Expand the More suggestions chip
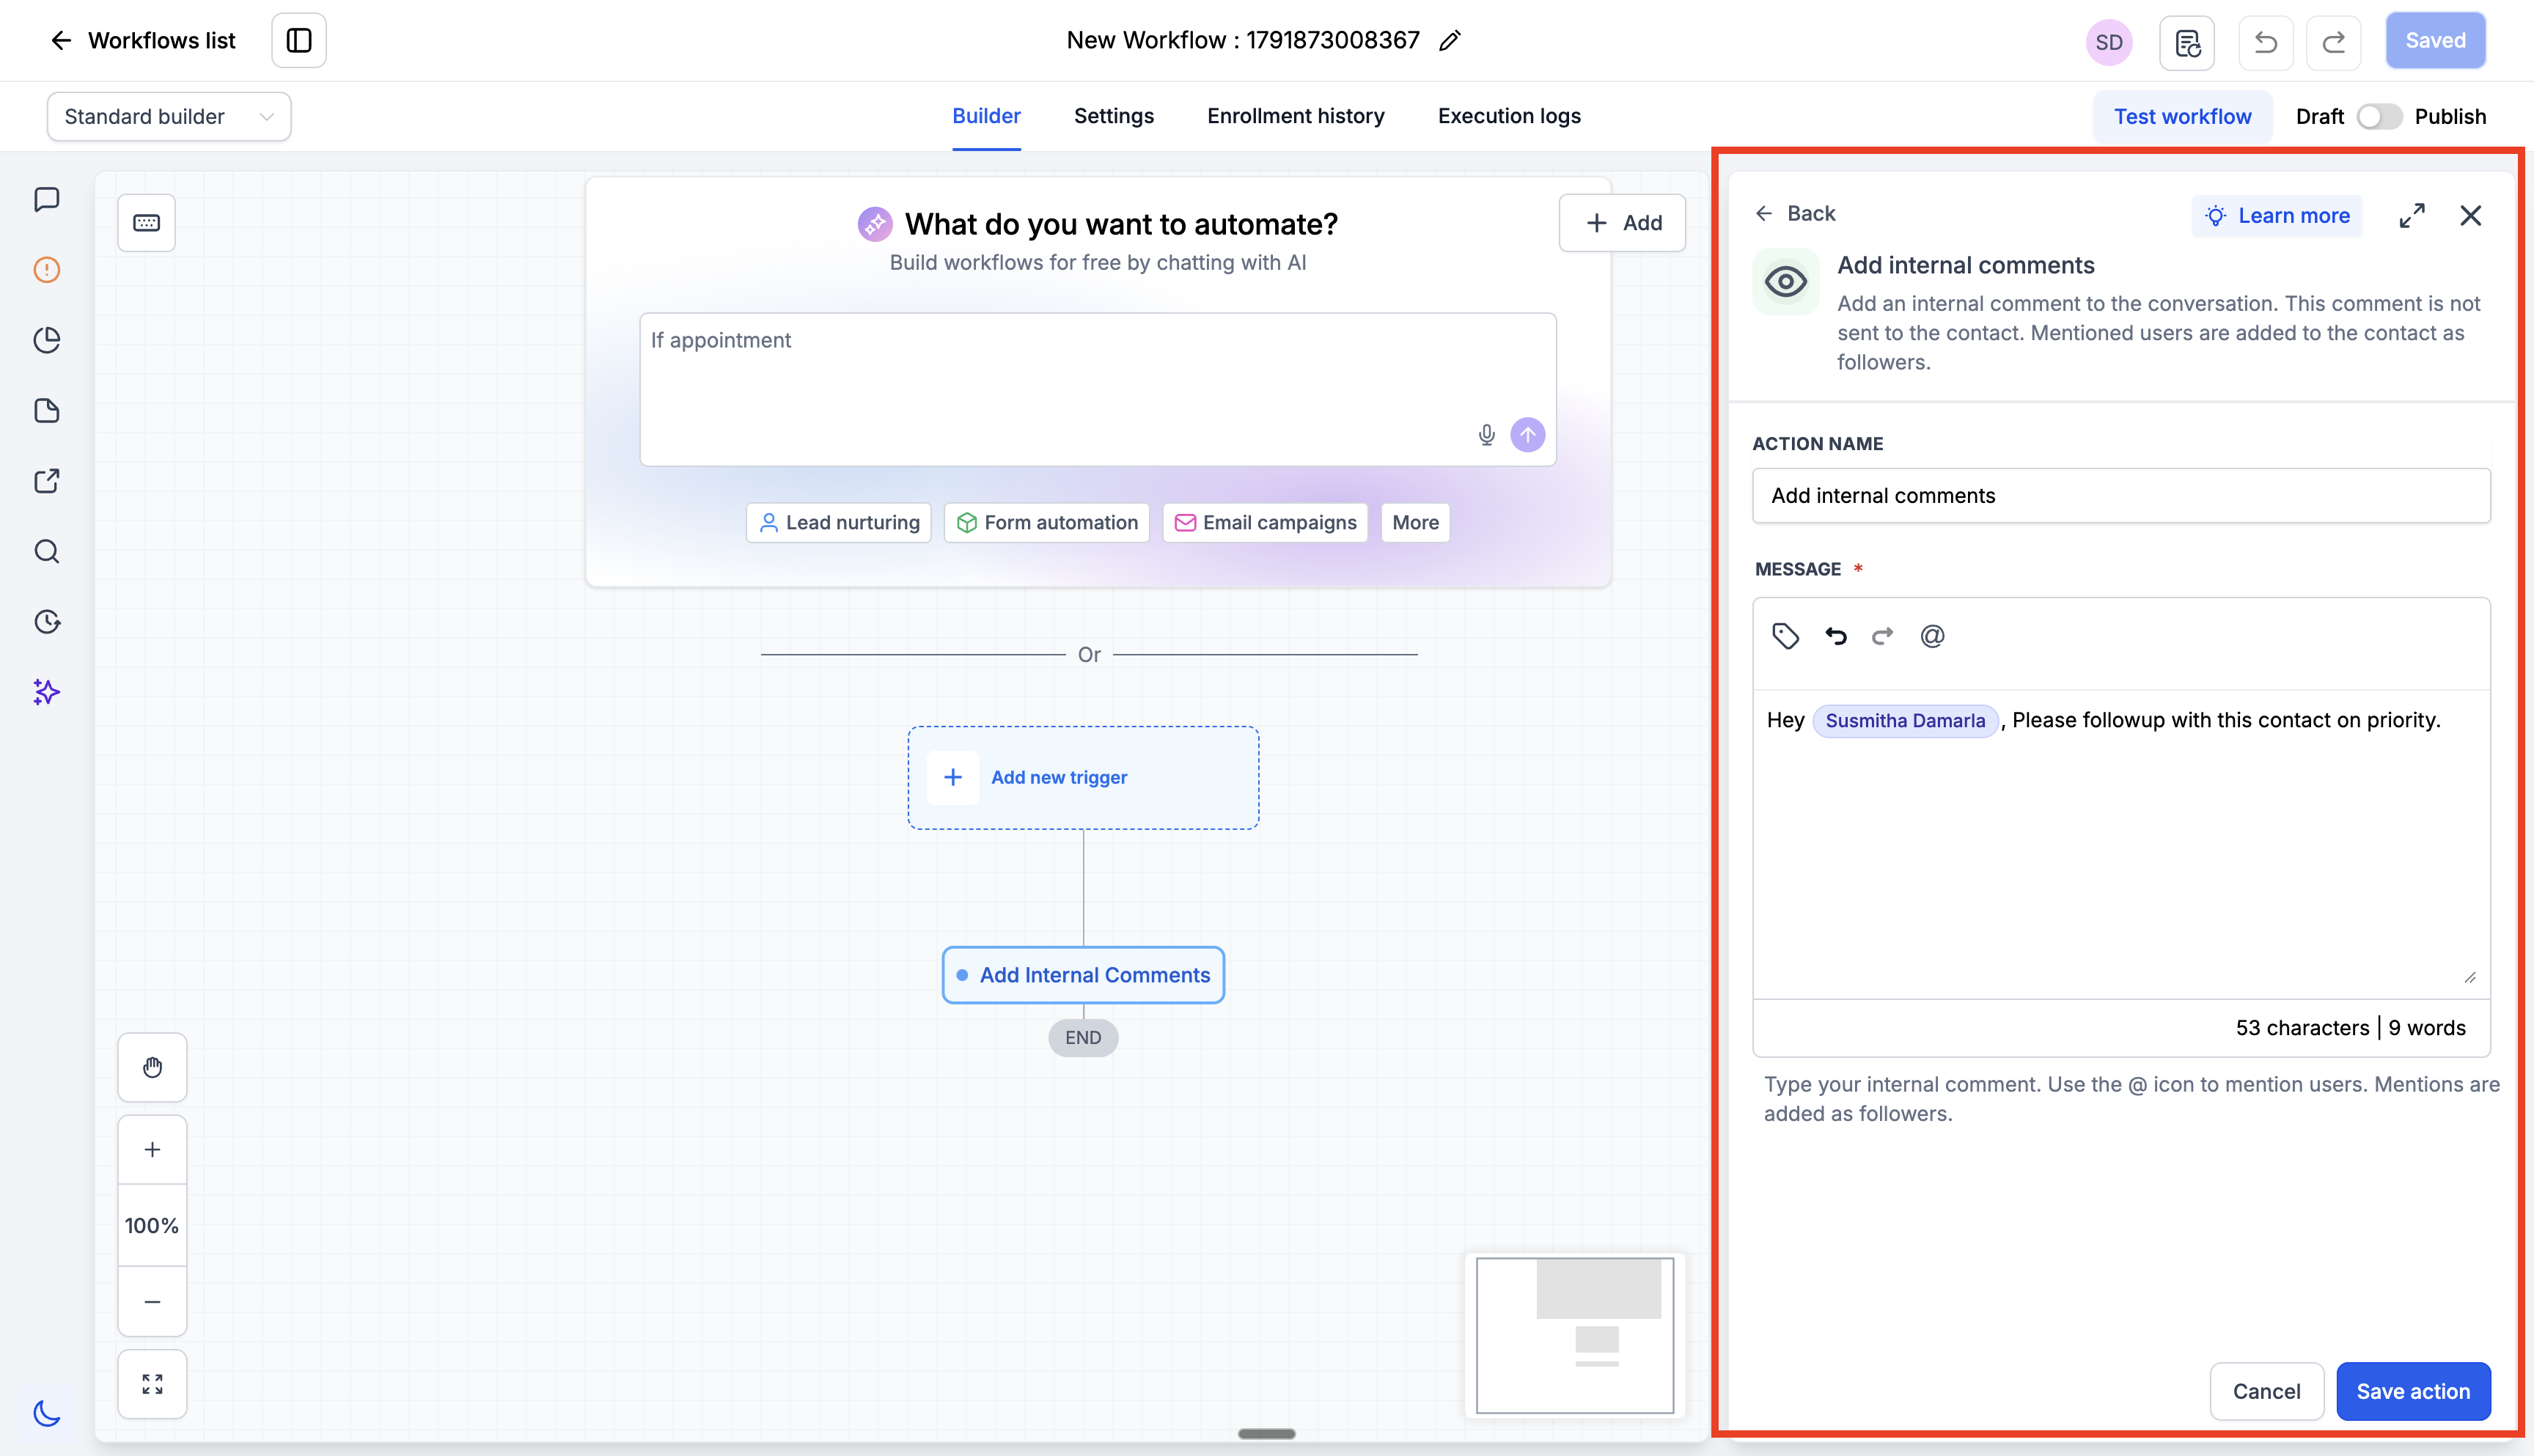The height and width of the screenshot is (1456, 2534). click(x=1415, y=523)
